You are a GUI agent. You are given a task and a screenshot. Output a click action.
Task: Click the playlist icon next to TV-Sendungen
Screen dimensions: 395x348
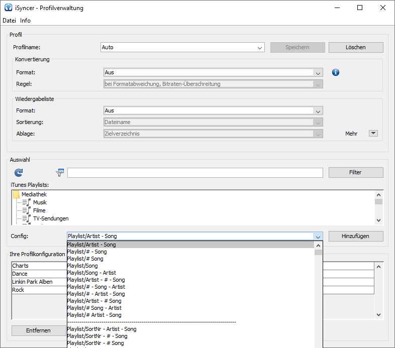point(27,218)
